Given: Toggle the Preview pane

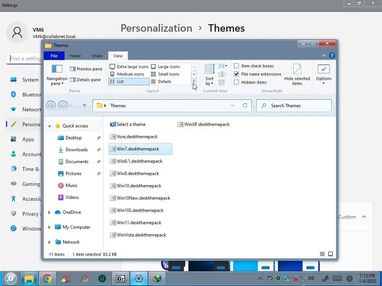Looking at the screenshot, I should click(86, 69).
